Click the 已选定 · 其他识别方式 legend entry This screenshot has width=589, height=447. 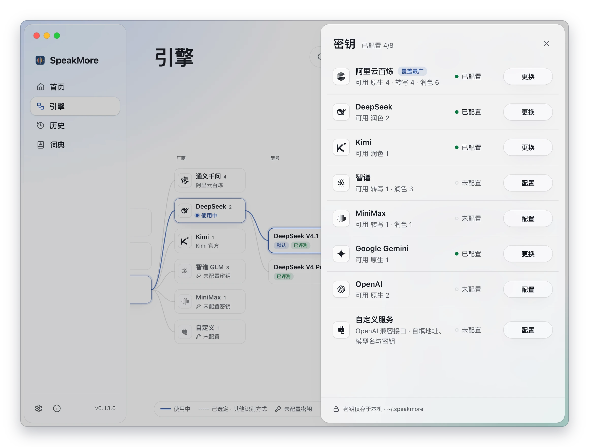pyautogui.click(x=233, y=409)
